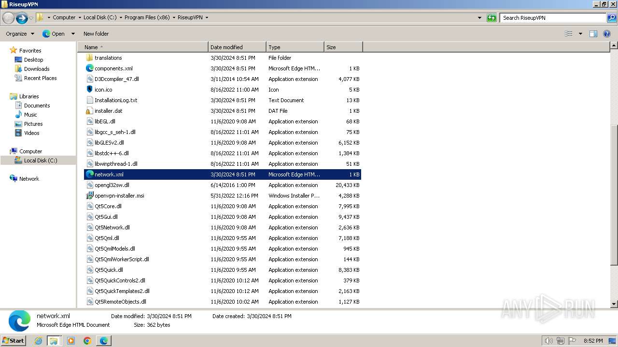Select Network in navigation pane
This screenshot has width=618, height=347.
tap(29, 179)
